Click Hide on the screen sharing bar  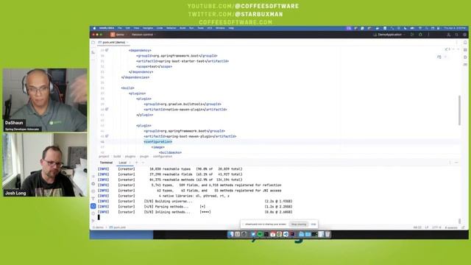(314, 224)
